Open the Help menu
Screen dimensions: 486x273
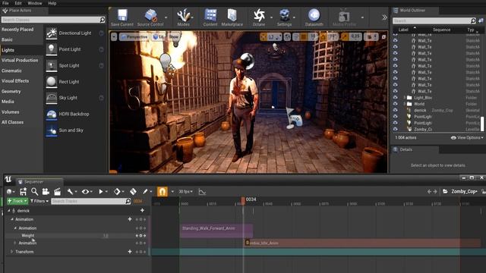52,3
